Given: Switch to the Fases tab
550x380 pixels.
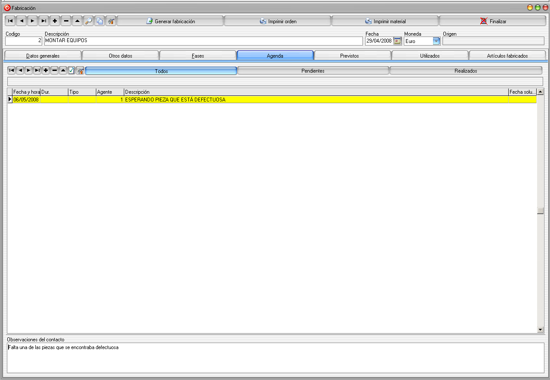Looking at the screenshot, I should click(198, 56).
